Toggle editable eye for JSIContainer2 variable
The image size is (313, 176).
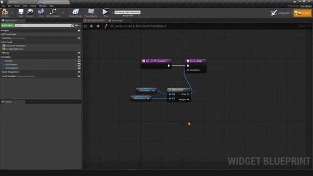pos(79,68)
